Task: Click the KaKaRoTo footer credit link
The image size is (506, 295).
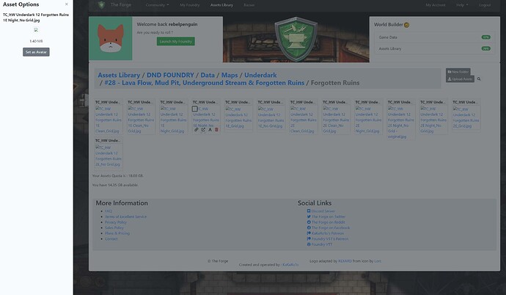Action: click(x=290, y=265)
